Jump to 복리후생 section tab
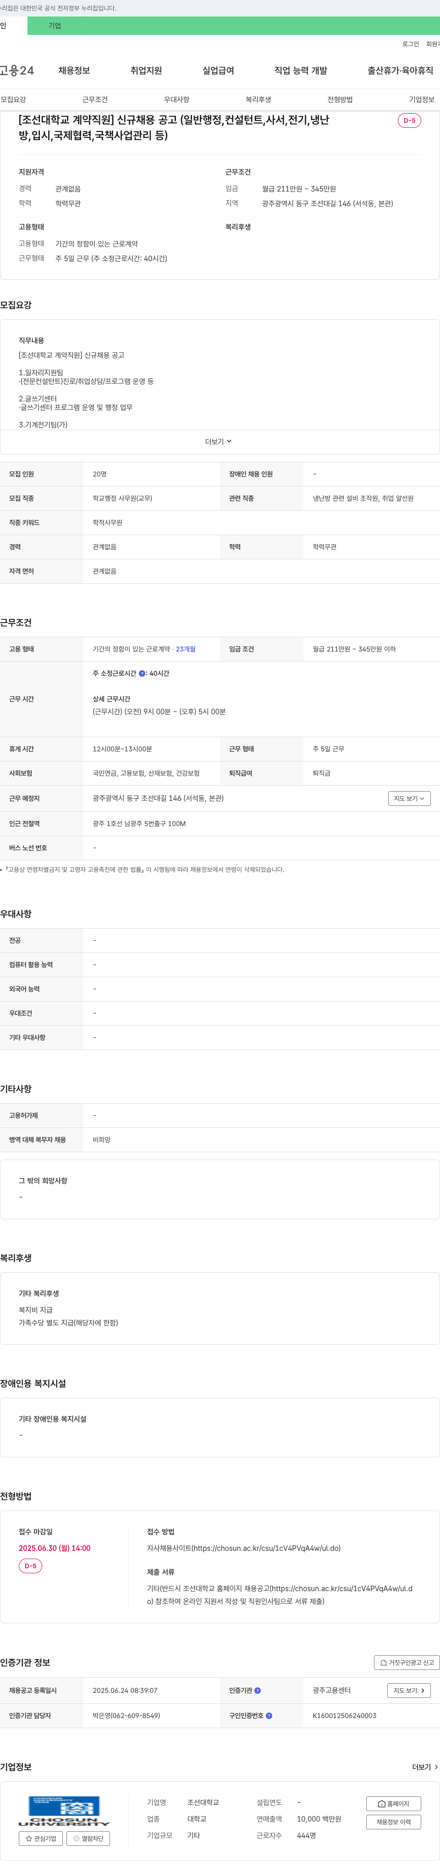Image resolution: width=440 pixels, height=1861 pixels. coord(258,100)
